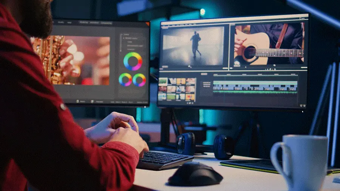The height and width of the screenshot is (191, 340).
Task: Select the blue video clip track
Action: [x=255, y=87]
